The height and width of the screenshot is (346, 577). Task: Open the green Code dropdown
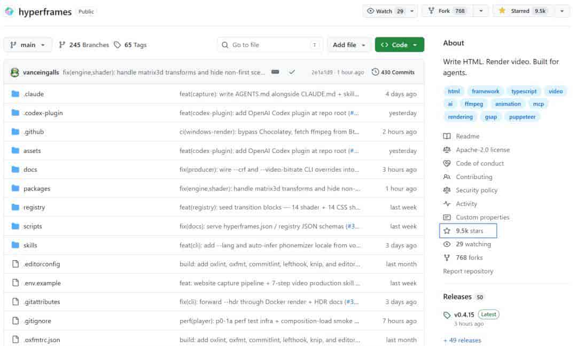point(400,45)
